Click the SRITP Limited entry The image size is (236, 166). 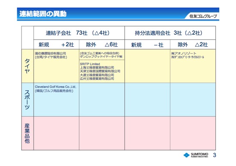(x=90, y=64)
